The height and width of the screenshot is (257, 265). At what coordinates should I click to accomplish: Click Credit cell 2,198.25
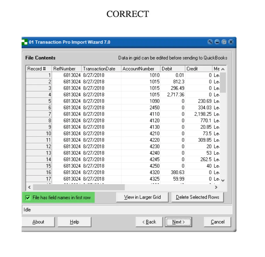pos(198,114)
